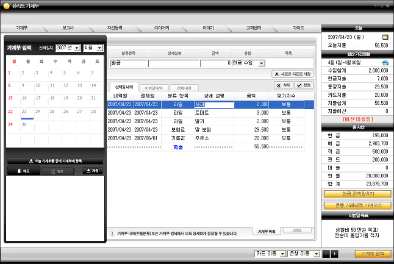This screenshot has width=394, height=264.
Task: Open the 가계부 main menu tab
Action: click(x=21, y=28)
